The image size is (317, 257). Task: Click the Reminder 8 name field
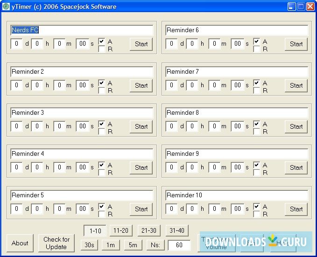click(237, 112)
